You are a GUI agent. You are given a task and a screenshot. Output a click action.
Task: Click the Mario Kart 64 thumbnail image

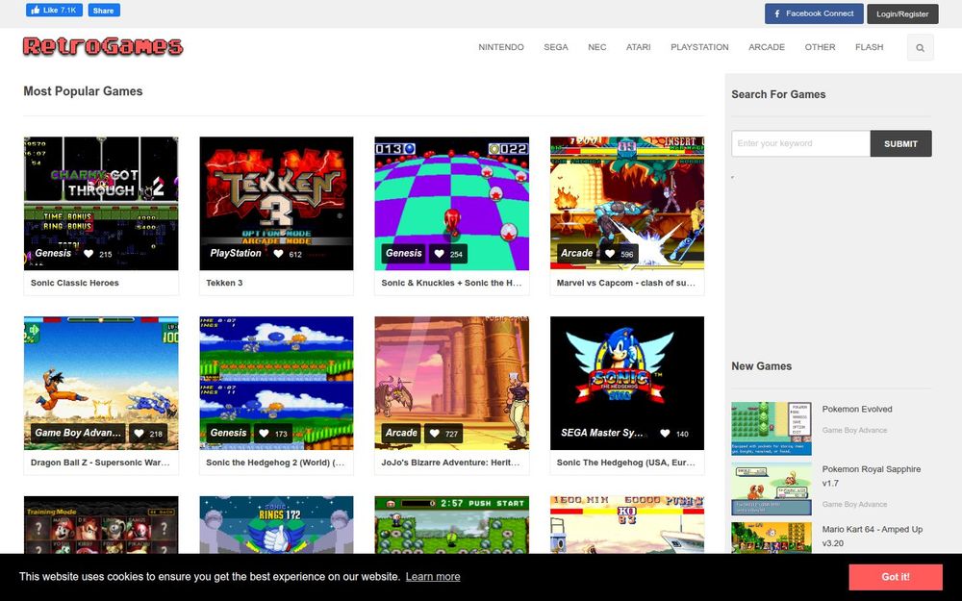click(x=772, y=538)
